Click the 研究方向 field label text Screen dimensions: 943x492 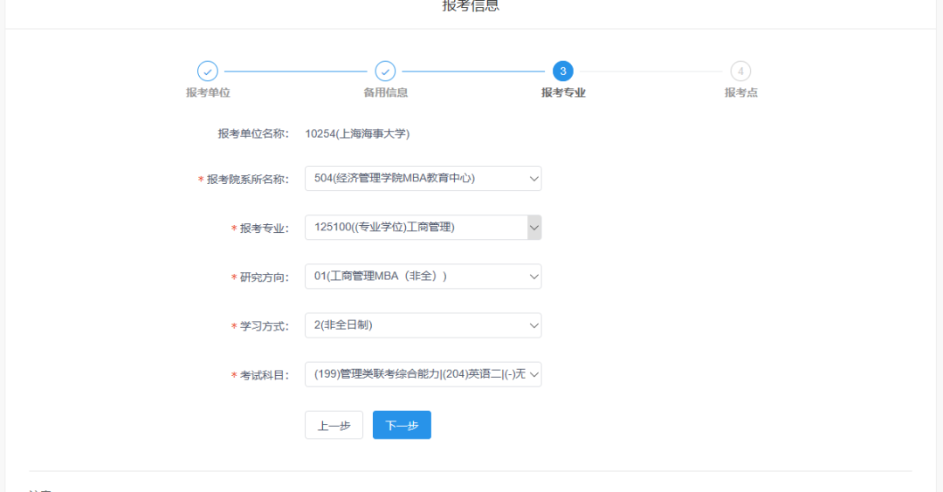click(264, 277)
